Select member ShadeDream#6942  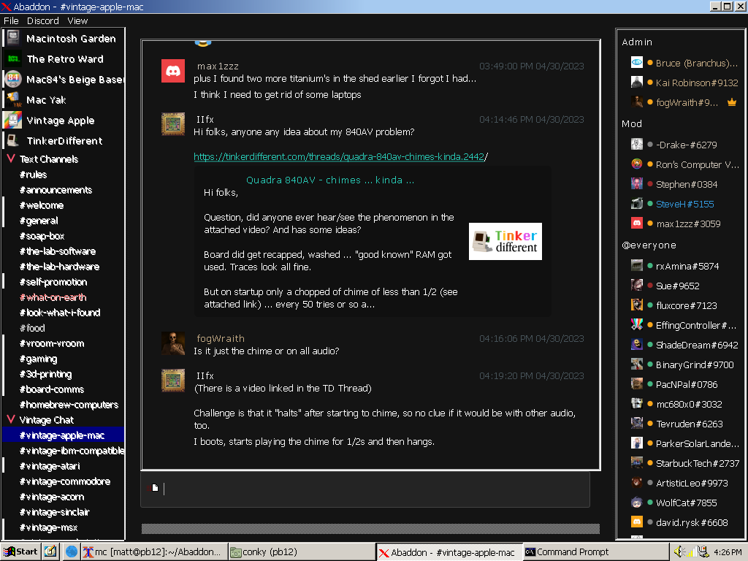(x=697, y=345)
